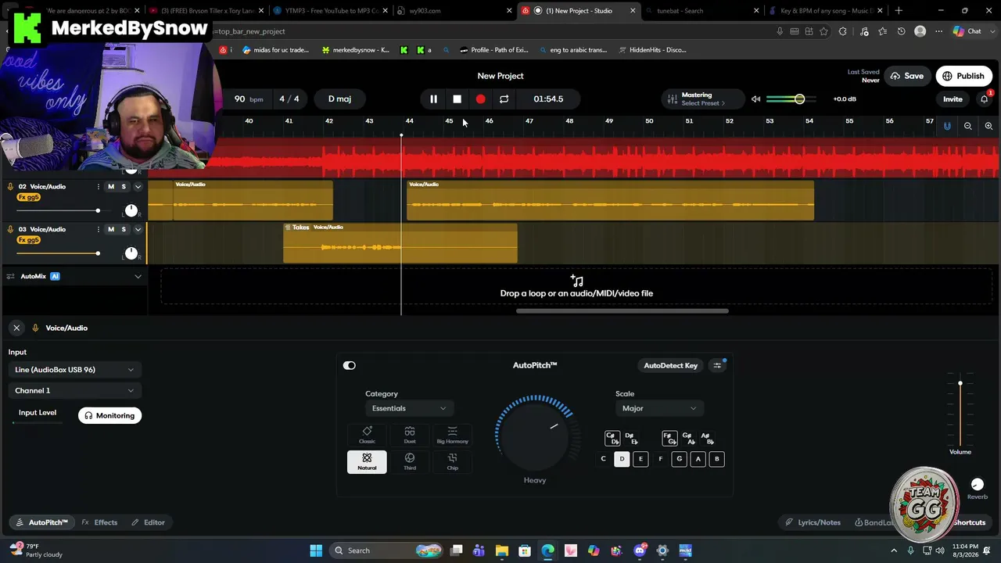Select the Third AutoPitch preset

point(410,461)
